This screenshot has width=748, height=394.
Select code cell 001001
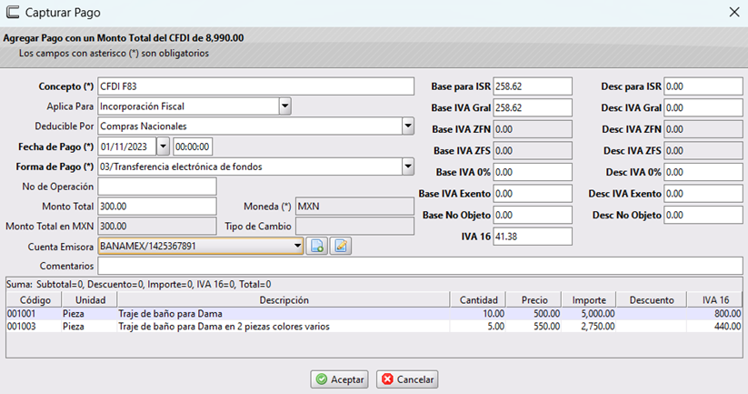coord(34,314)
